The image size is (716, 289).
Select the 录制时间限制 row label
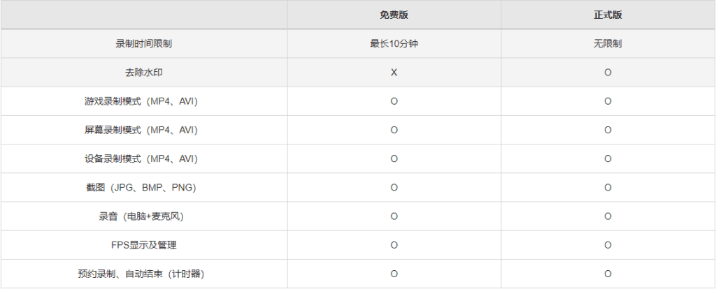pos(143,43)
